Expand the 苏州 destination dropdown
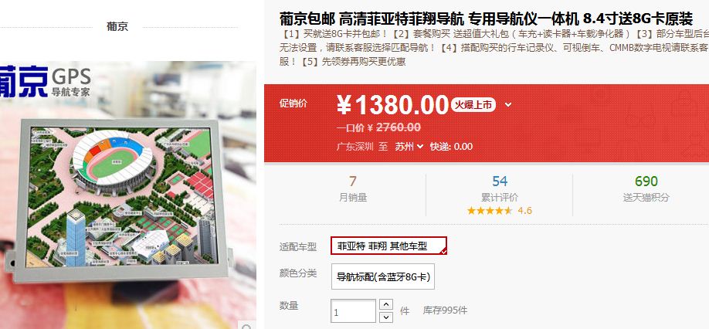 pyautogui.click(x=409, y=147)
